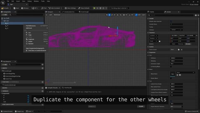Save the Car blueprint
This screenshot has height=113, width=200.
(x=16, y=8)
